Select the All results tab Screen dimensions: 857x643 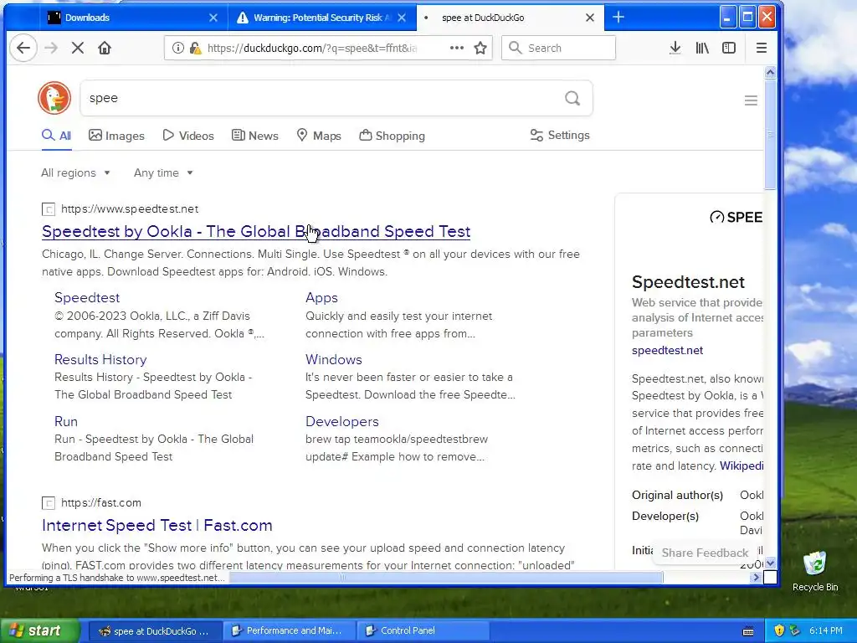(x=56, y=136)
